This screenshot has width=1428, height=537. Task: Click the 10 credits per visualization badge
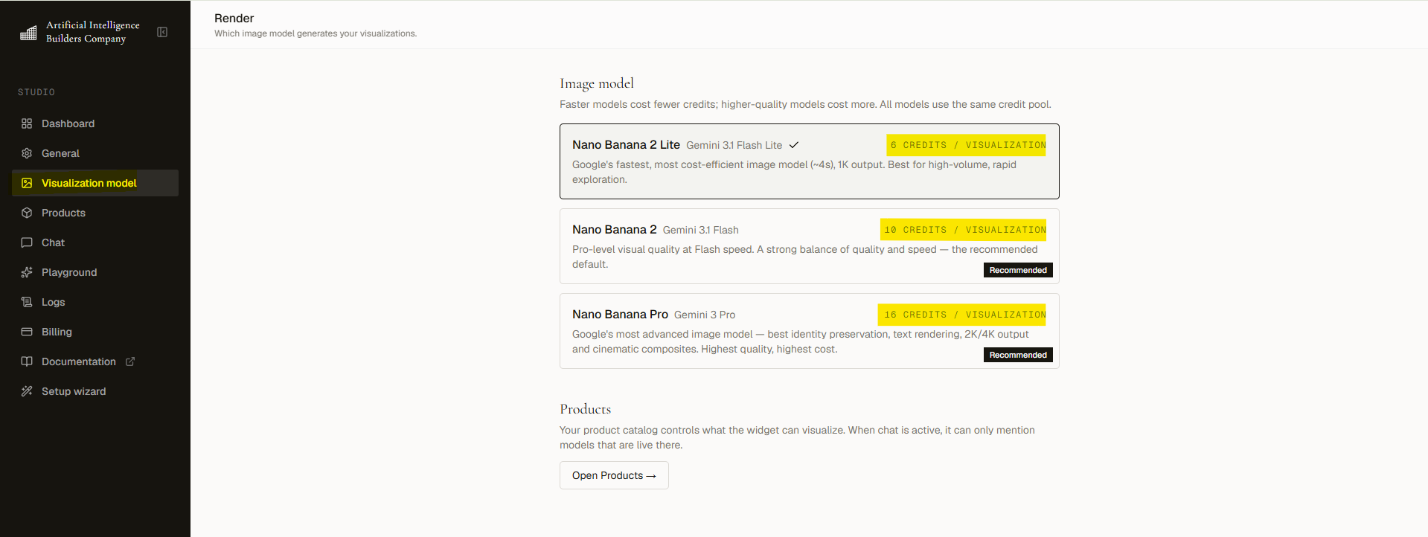964,230
